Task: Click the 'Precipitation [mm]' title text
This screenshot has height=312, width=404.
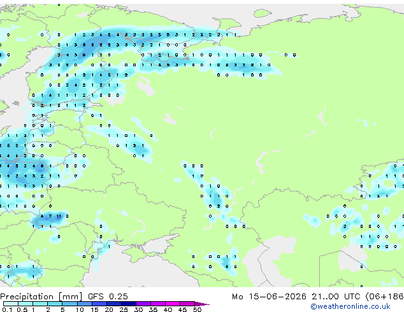Action: point(41,297)
